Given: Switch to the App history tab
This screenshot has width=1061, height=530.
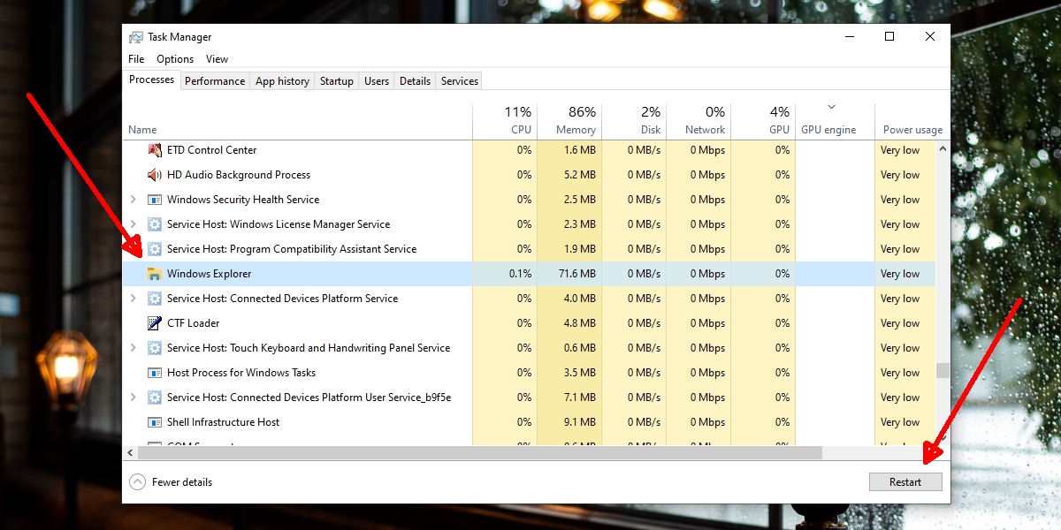Looking at the screenshot, I should 282,81.
